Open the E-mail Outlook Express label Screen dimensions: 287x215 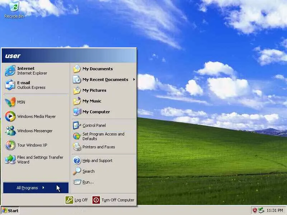(31, 85)
